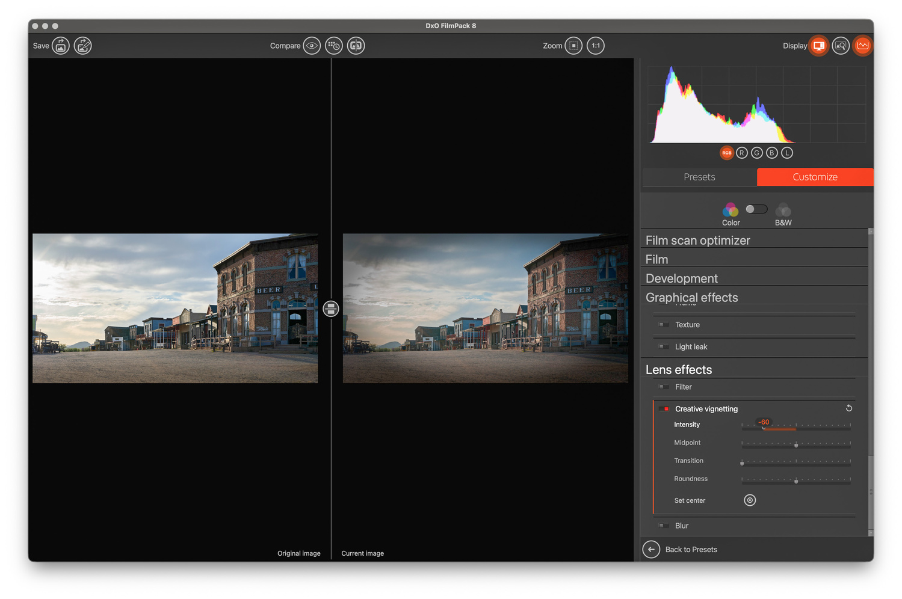This screenshot has height=599, width=902.
Task: Expand the Film scan optimizer section
Action: coord(697,241)
